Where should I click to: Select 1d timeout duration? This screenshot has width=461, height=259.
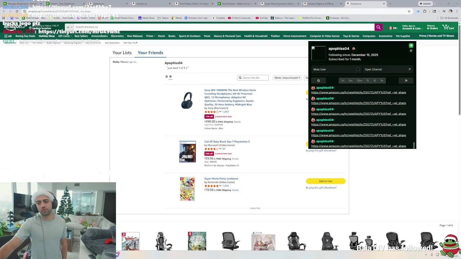point(375,81)
